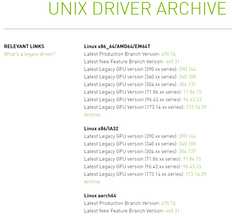Open driver 470.74 under Linux x86_64/AMD64/EM64T

pos(168,54)
